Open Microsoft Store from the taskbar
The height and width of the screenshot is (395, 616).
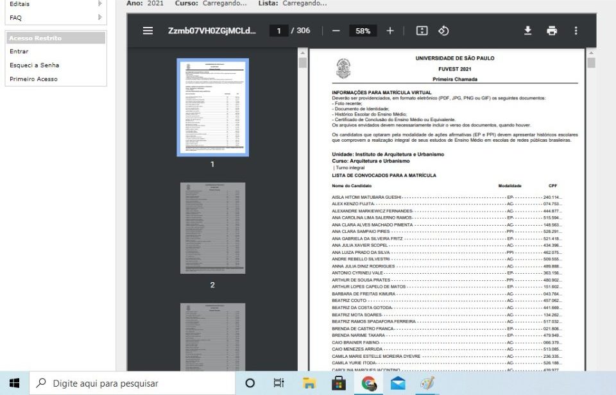coord(339,383)
